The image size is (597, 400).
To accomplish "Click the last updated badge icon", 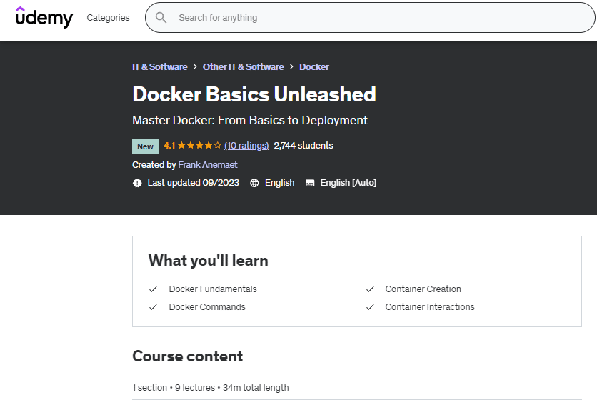I will (x=137, y=183).
